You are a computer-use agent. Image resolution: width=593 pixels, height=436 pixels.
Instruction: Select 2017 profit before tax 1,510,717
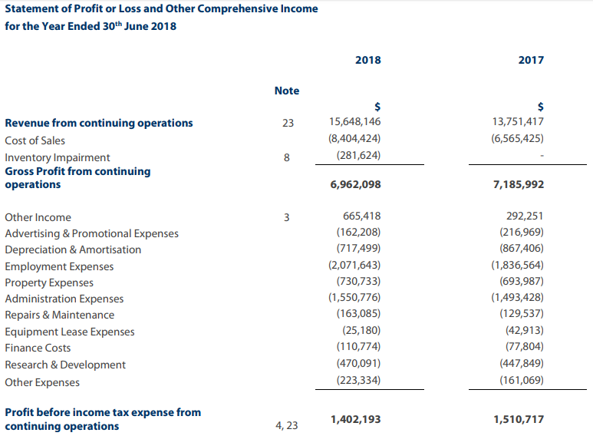click(519, 419)
